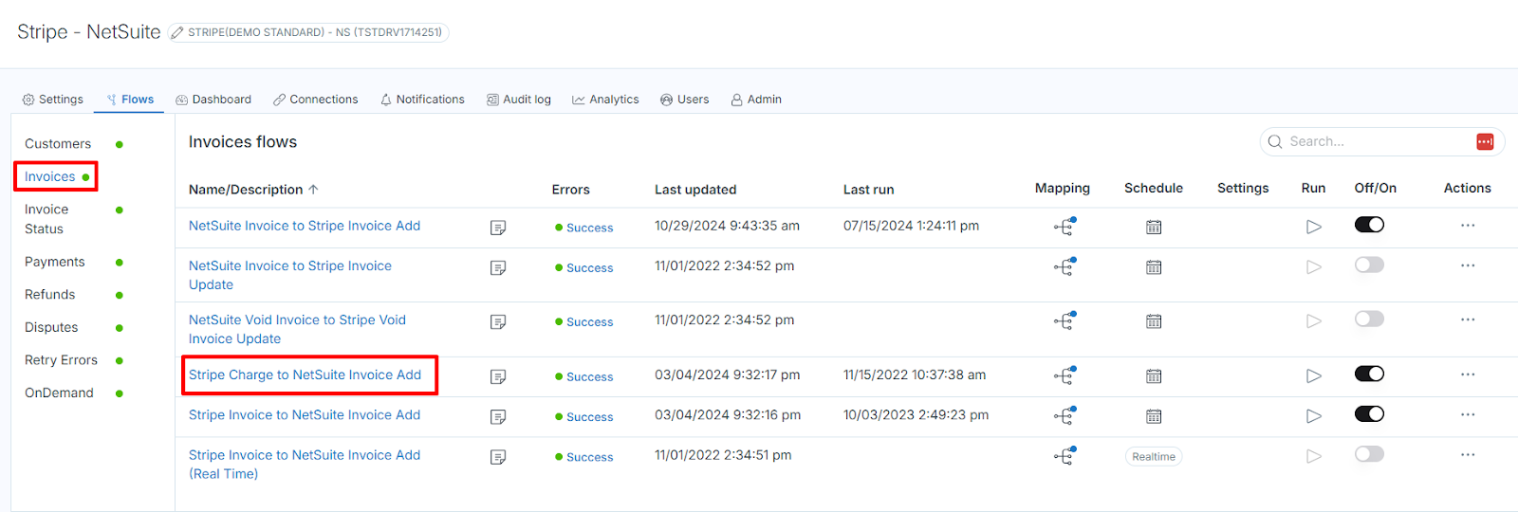1518x512 pixels.
Task: Disable the Stripe Charge to NetSuite Invoice Add toggle
Action: pyautogui.click(x=1369, y=375)
